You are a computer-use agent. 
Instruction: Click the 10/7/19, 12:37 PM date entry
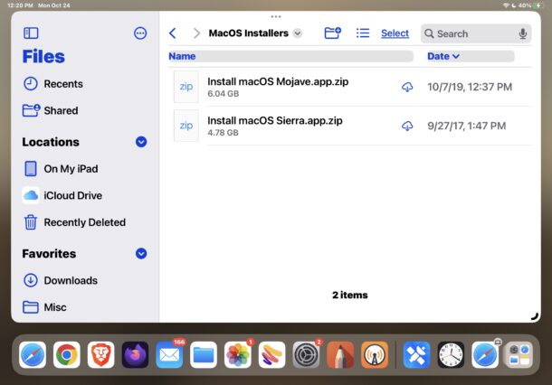pos(470,87)
